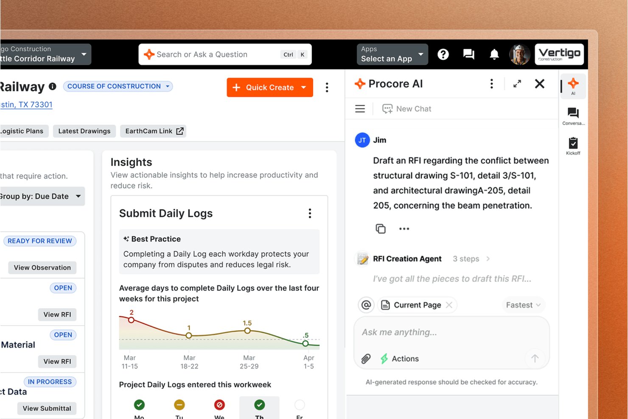Screen dimensions: 628x419
Task: Open Conversations in the right sidebar
Action: pyautogui.click(x=573, y=116)
